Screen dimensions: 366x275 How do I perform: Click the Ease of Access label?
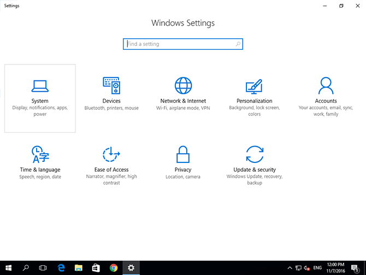pyautogui.click(x=111, y=169)
